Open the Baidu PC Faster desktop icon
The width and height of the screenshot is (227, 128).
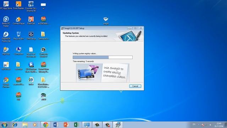coord(6,22)
